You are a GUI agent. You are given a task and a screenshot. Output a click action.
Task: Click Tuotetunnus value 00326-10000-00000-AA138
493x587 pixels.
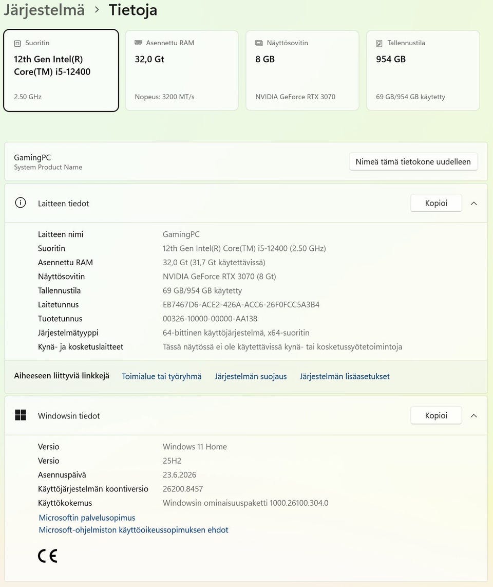210,319
